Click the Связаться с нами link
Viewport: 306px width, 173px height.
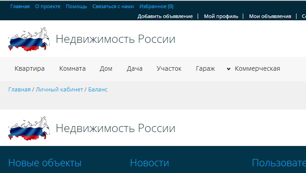(113, 6)
